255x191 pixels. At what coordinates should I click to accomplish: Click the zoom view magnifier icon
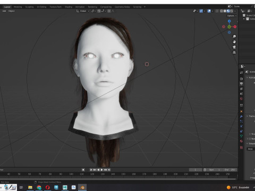tap(234, 37)
